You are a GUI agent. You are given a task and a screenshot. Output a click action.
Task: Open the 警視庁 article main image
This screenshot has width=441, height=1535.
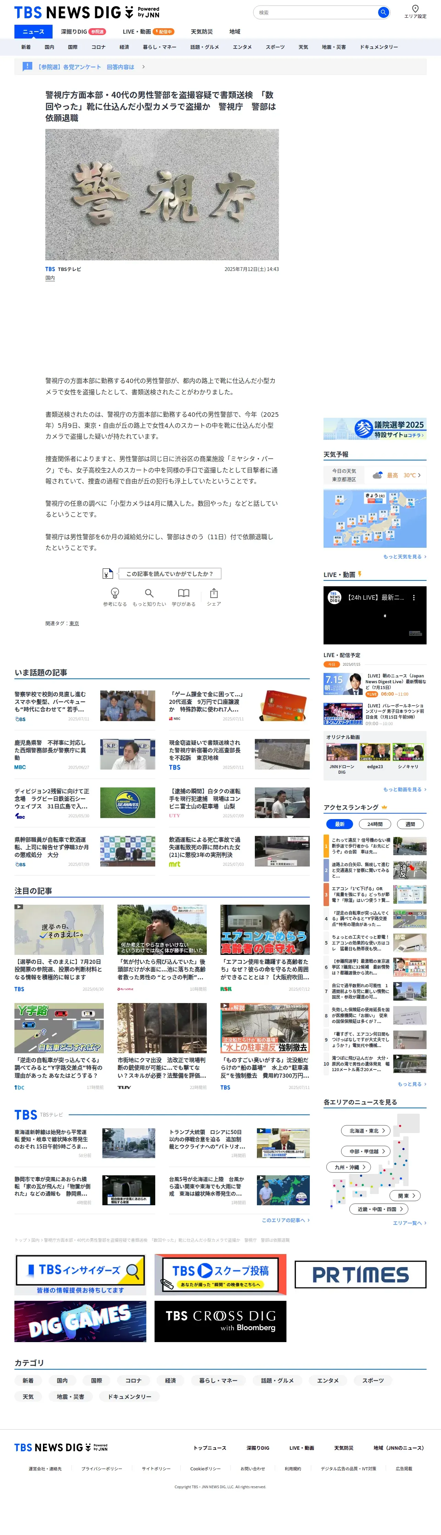tap(162, 194)
